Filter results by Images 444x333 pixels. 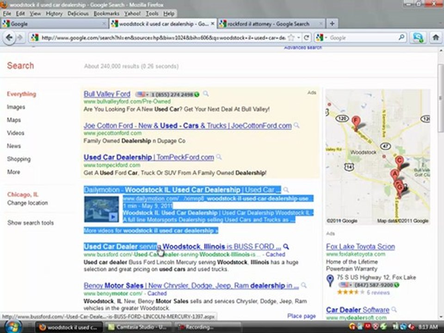tap(16, 107)
